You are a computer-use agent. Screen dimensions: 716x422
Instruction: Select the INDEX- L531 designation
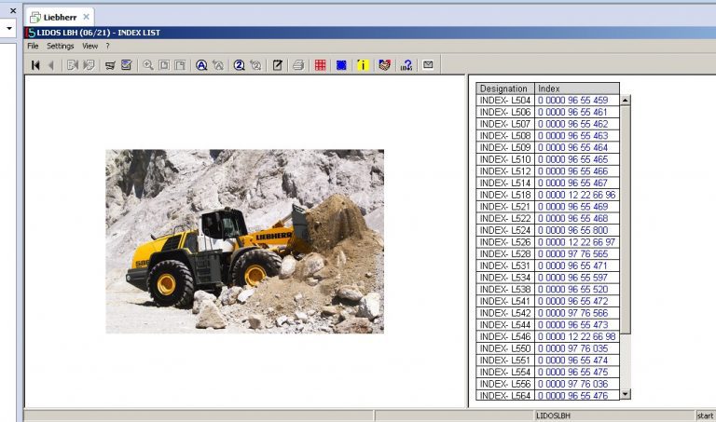(505, 266)
